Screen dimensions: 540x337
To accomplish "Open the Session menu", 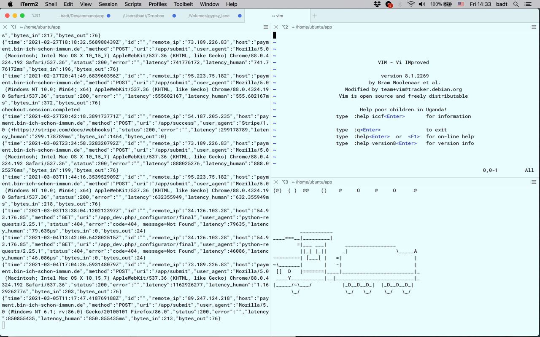I will coord(108,4).
